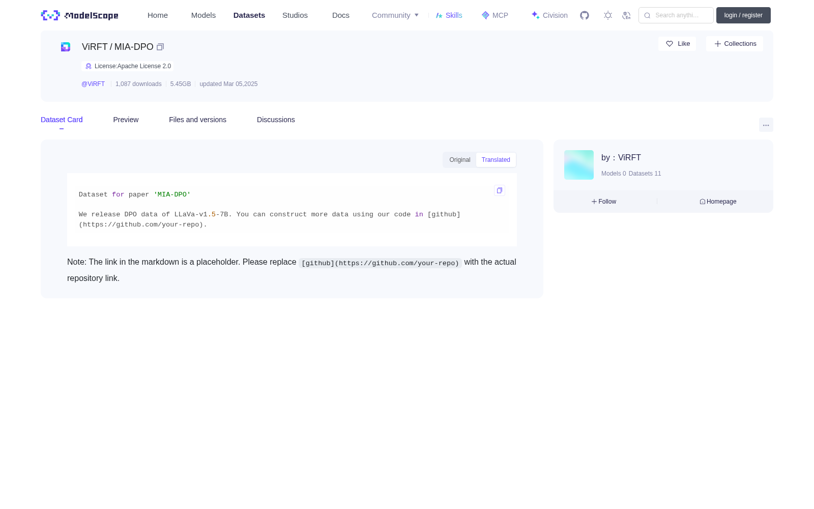Screen dimensions: 814x509
Task: Add dataset to Collections
Action: [735, 44]
